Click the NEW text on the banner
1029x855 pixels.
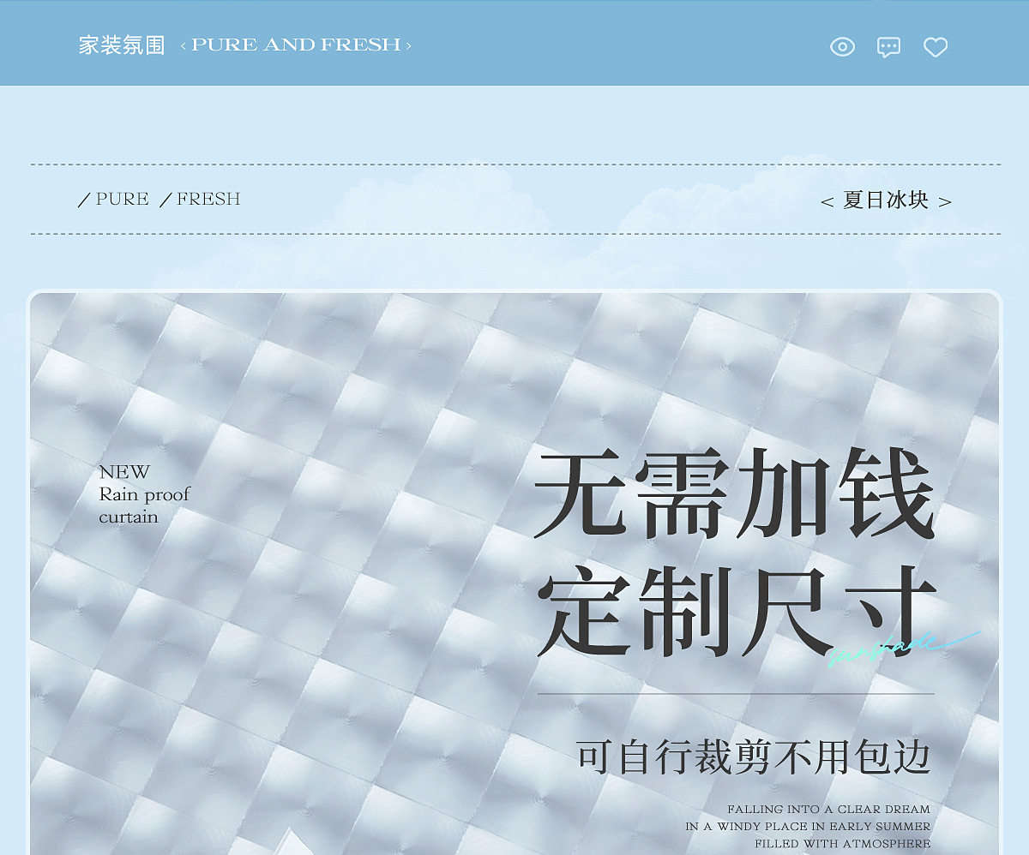124,472
